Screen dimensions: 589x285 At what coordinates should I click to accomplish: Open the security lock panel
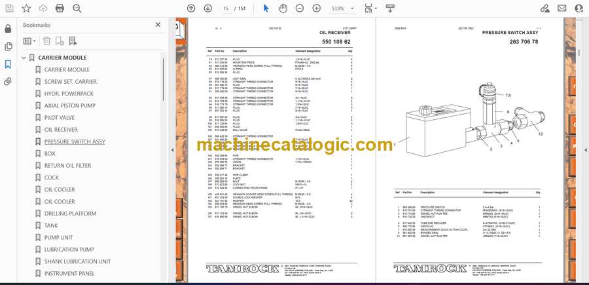click(x=8, y=29)
